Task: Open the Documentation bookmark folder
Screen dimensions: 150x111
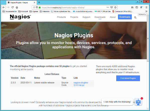Action: click(x=9, y=11)
